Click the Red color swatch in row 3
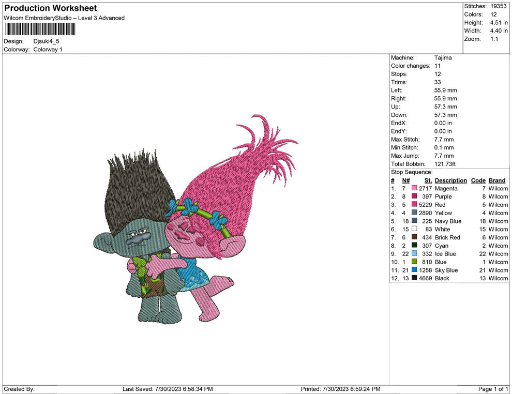 point(414,205)
